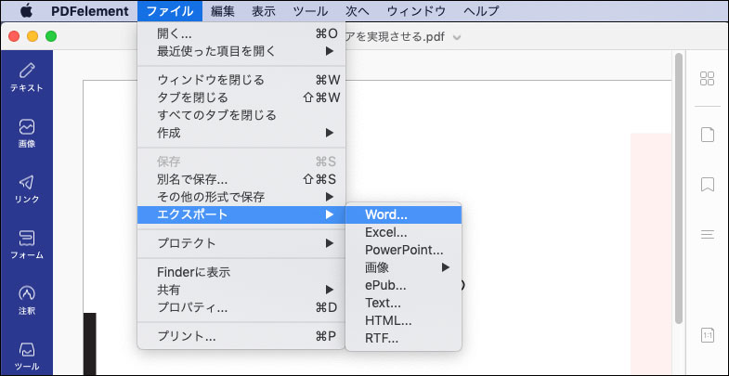
Task: Click the vertical scrollbar thumb
Action: (679, 188)
